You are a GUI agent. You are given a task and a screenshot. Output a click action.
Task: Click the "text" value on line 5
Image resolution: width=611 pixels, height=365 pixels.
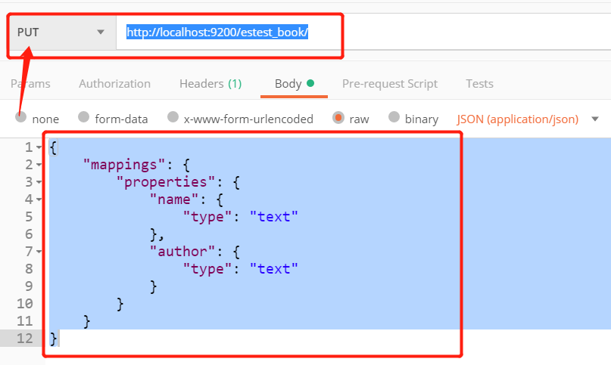274,217
